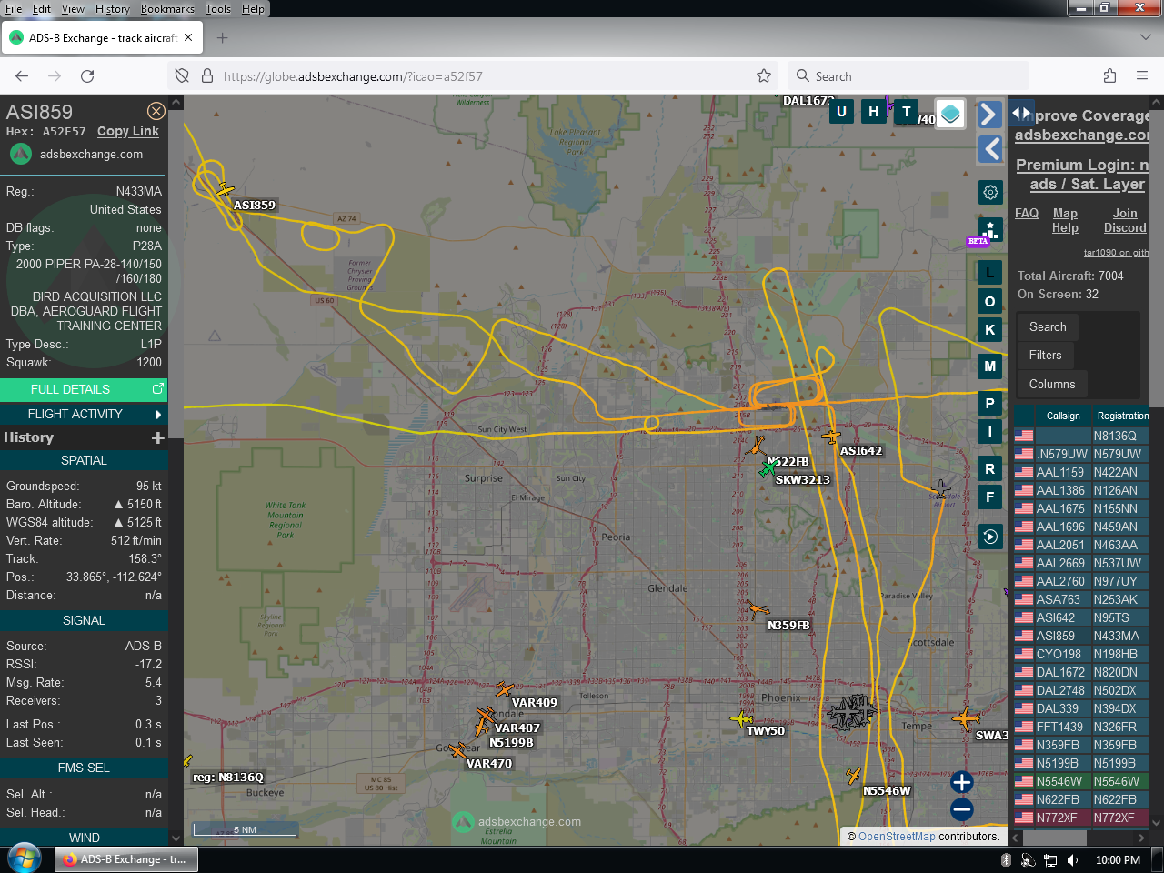Select the FFT1439 row in aircraft table

pos(1081,727)
